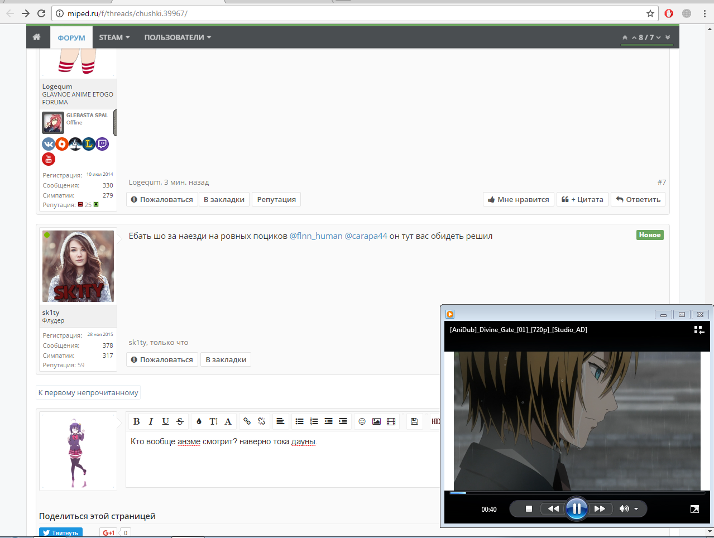The width and height of the screenshot is (714, 538).
Task: Follow the К первому непрочитанному link
Action: click(88, 393)
